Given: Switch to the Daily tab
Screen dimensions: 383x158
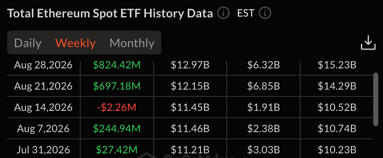Looking at the screenshot, I should tap(28, 43).
